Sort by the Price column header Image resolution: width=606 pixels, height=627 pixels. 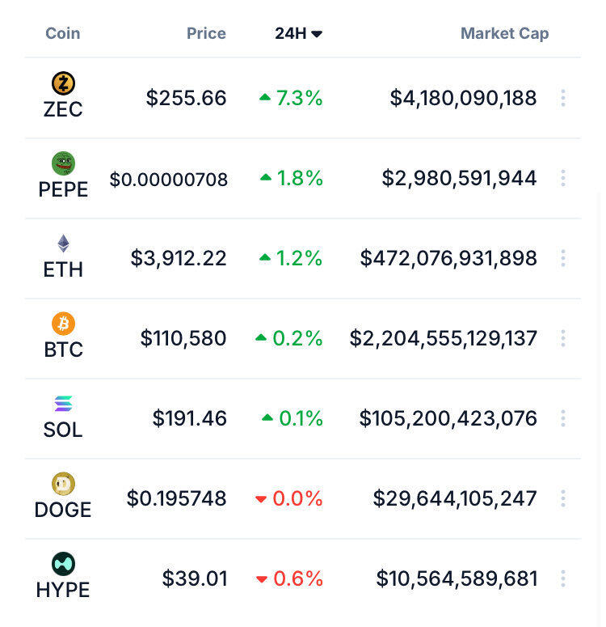(206, 33)
